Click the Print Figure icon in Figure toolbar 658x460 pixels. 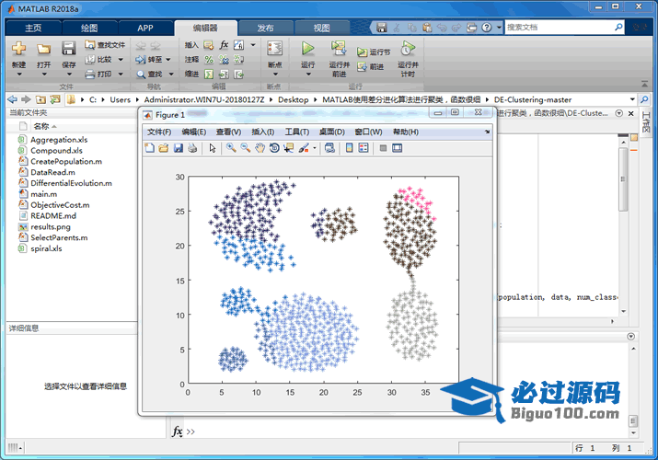click(x=191, y=148)
